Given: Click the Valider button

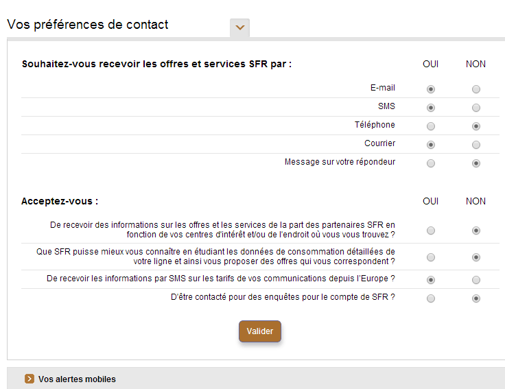Looking at the screenshot, I should 260,331.
